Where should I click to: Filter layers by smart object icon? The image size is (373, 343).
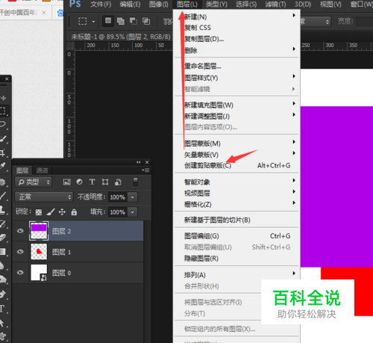pos(118,182)
